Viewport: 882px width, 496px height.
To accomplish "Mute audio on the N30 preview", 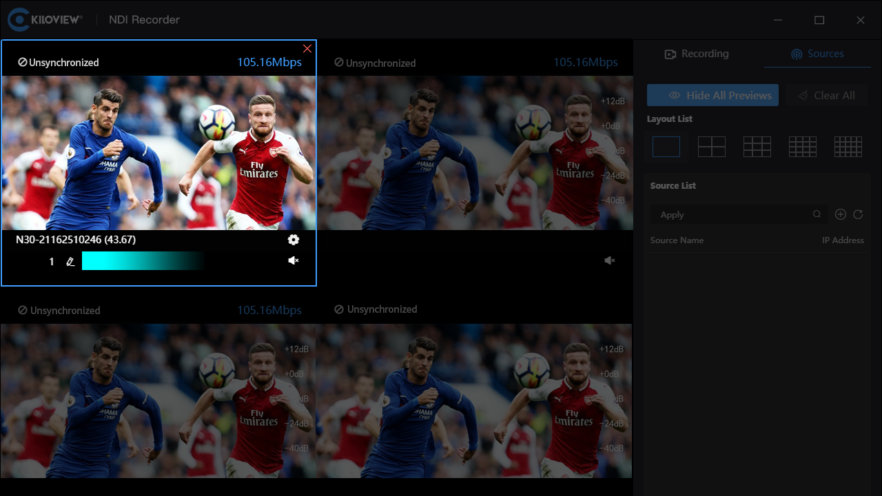I will click(x=294, y=260).
